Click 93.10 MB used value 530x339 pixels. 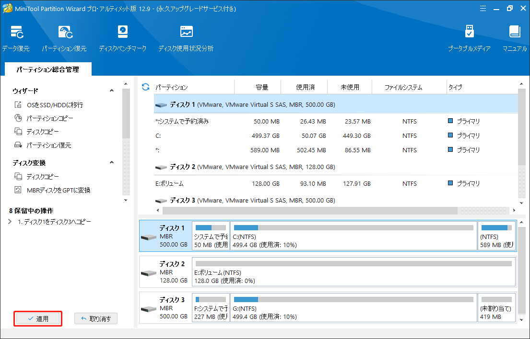coord(313,184)
